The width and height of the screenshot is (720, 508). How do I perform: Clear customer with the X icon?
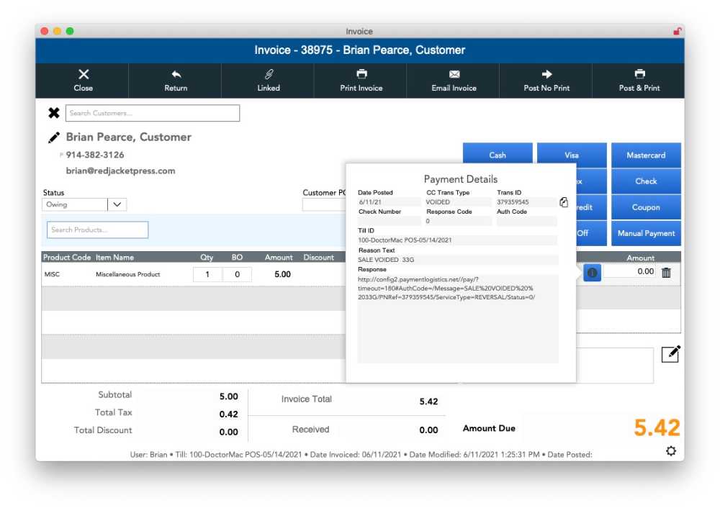pos(54,113)
